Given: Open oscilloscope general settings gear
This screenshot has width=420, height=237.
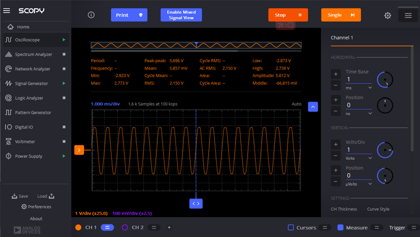Looking at the screenshot, I should (387, 16).
